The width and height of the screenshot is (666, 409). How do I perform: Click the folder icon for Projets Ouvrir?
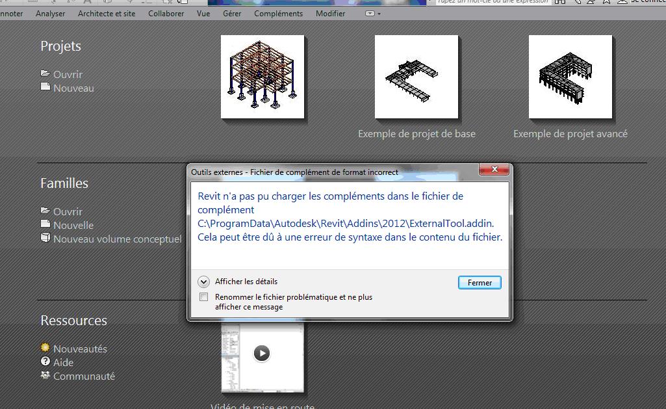pos(45,73)
